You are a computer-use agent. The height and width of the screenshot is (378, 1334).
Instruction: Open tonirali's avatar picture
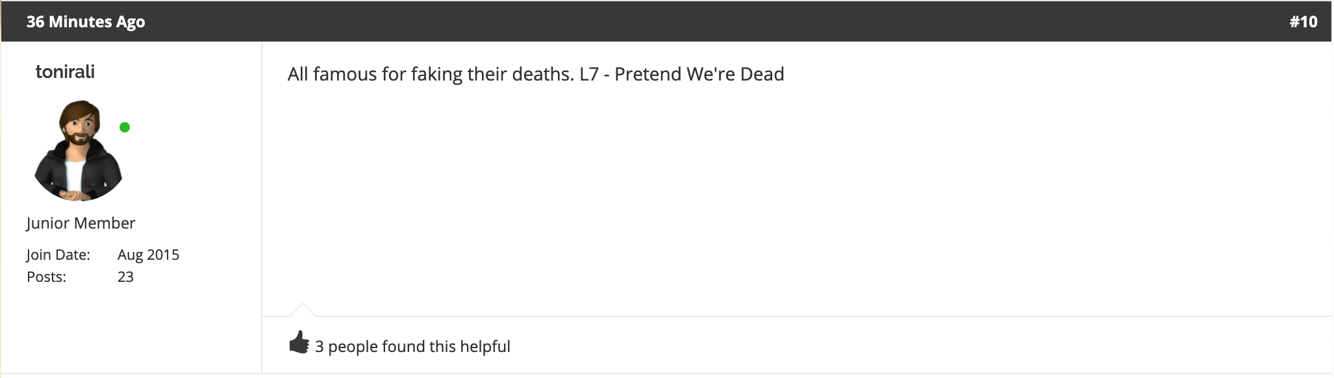[78, 150]
